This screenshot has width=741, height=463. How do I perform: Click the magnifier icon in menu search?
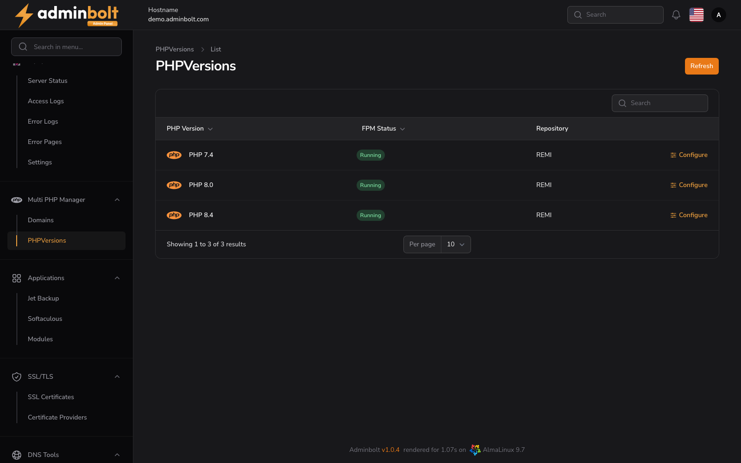point(23,47)
